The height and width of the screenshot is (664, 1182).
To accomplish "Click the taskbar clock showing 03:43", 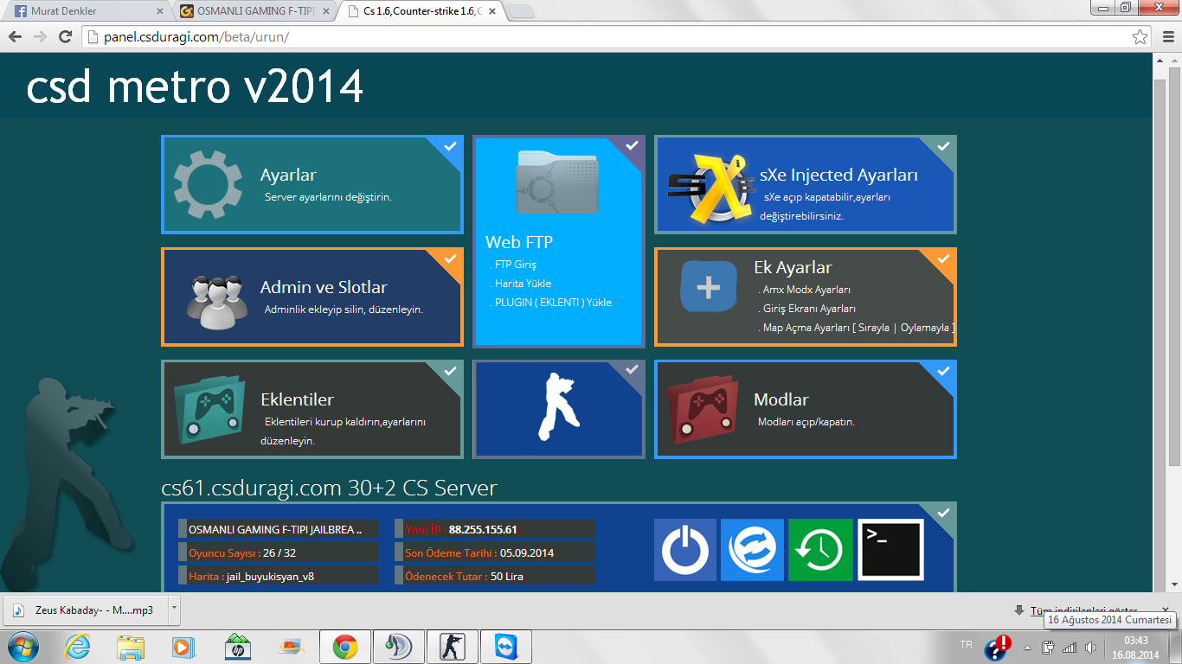I will (x=1136, y=647).
